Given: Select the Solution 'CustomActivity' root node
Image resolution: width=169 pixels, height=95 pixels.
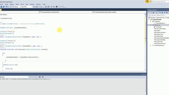Looking at the screenshot, I should [x=159, y=18].
